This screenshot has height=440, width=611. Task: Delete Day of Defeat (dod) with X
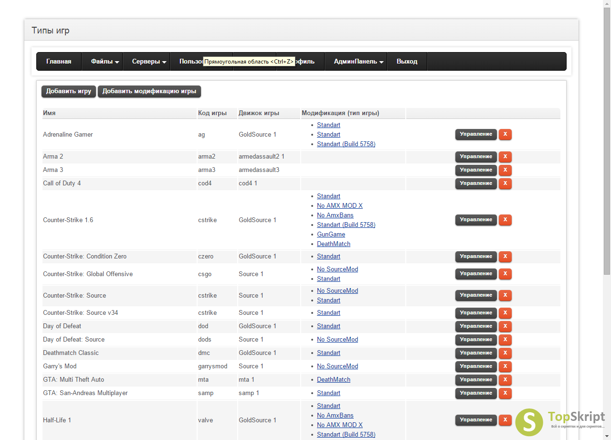(505, 326)
